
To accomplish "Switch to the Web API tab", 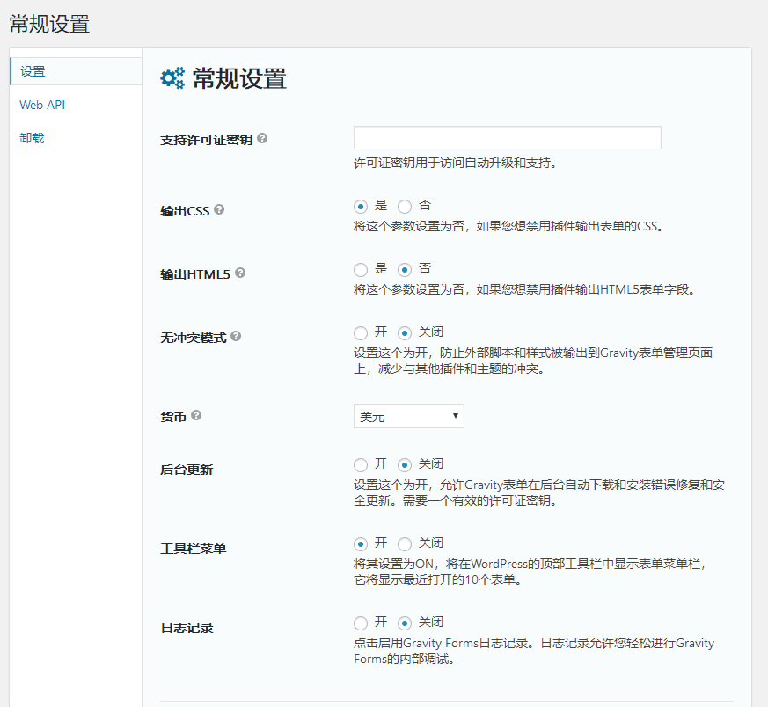I will [x=42, y=105].
